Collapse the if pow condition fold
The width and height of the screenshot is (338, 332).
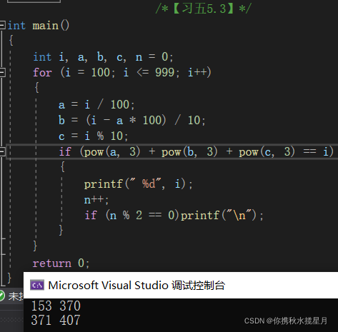(x=2, y=151)
